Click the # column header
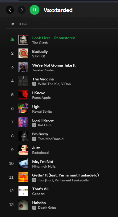Image resolution: width=118 pixels, height=217 pixels. tap(13, 24)
